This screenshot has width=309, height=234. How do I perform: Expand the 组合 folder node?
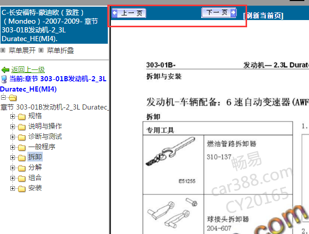point(12,178)
